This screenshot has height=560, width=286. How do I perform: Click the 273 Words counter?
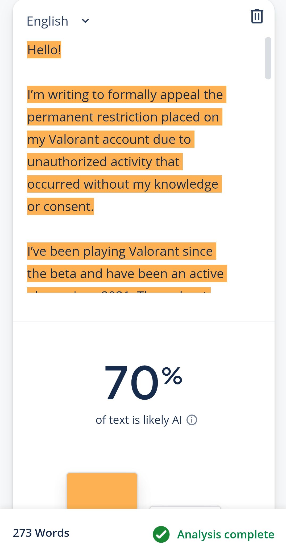coord(41,533)
